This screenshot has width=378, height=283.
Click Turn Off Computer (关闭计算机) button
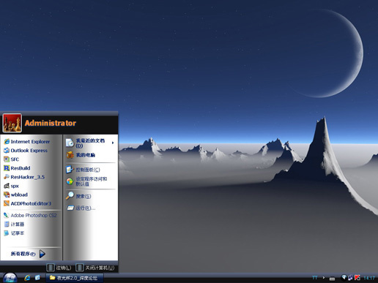click(95, 268)
